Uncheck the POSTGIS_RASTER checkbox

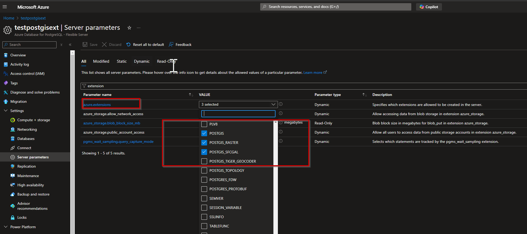(204, 143)
